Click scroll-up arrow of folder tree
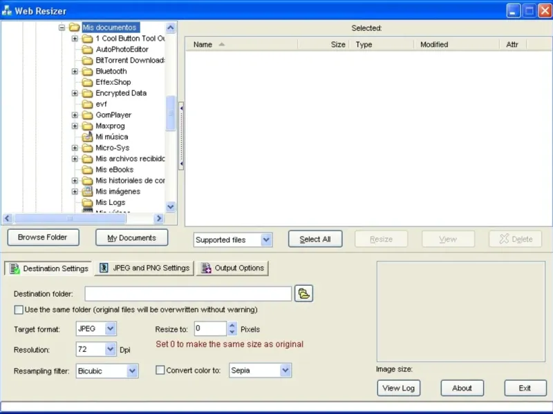This screenshot has width=553, height=414. (x=170, y=28)
